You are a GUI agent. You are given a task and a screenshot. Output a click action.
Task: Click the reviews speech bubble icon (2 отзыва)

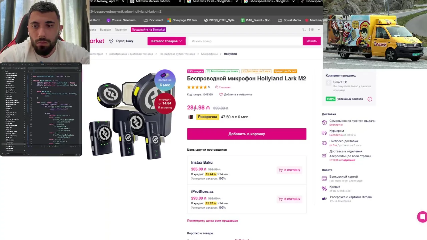coord(217,87)
